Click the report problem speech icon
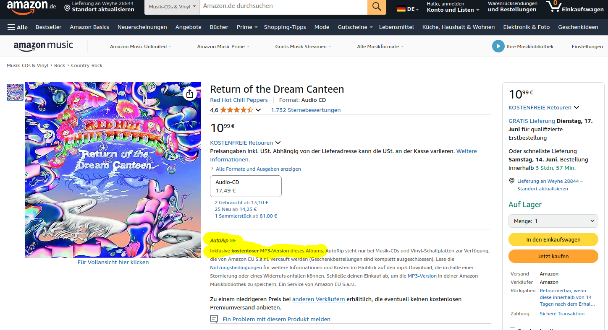 [x=214, y=319]
